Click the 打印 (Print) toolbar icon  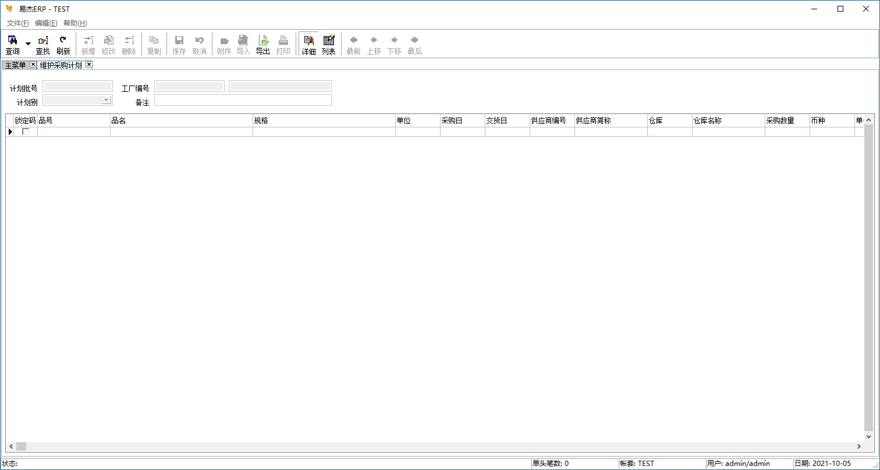[283, 44]
